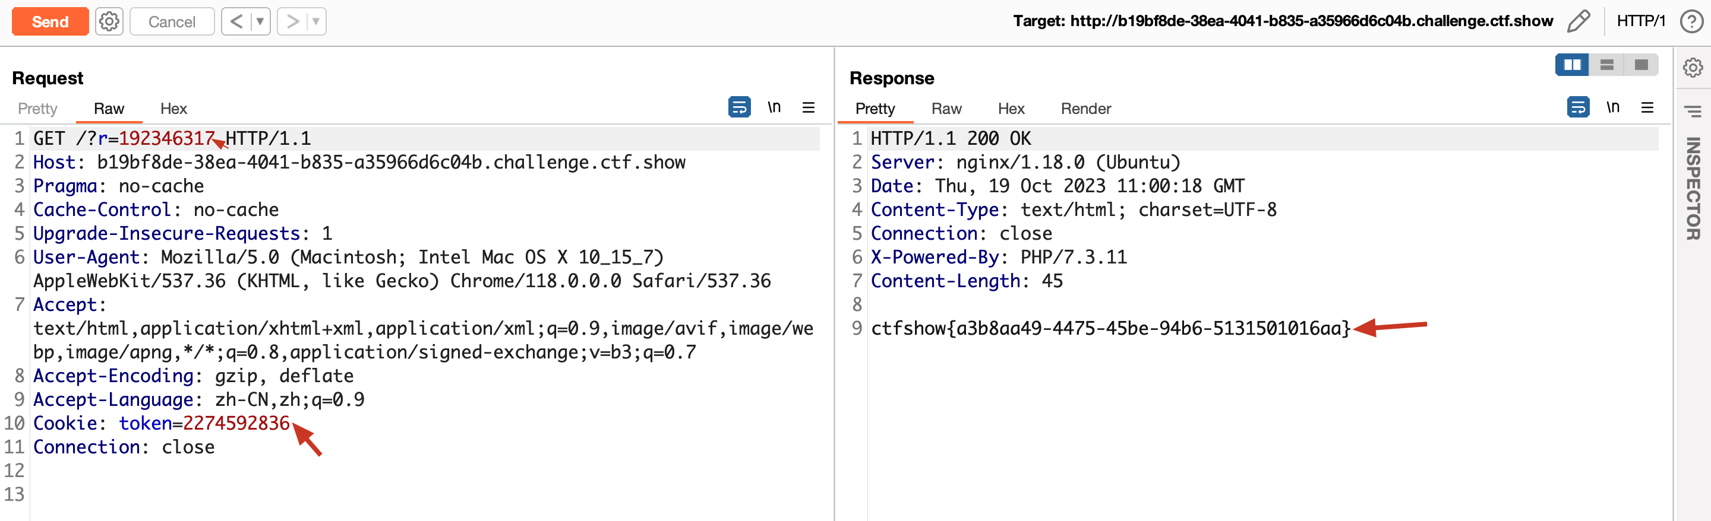Open the vertical INSPECTOR side panel

pos(1693,189)
